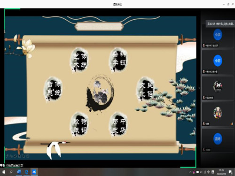
Task: Launch the Edge browser taskbar icon
Action: (26, 172)
